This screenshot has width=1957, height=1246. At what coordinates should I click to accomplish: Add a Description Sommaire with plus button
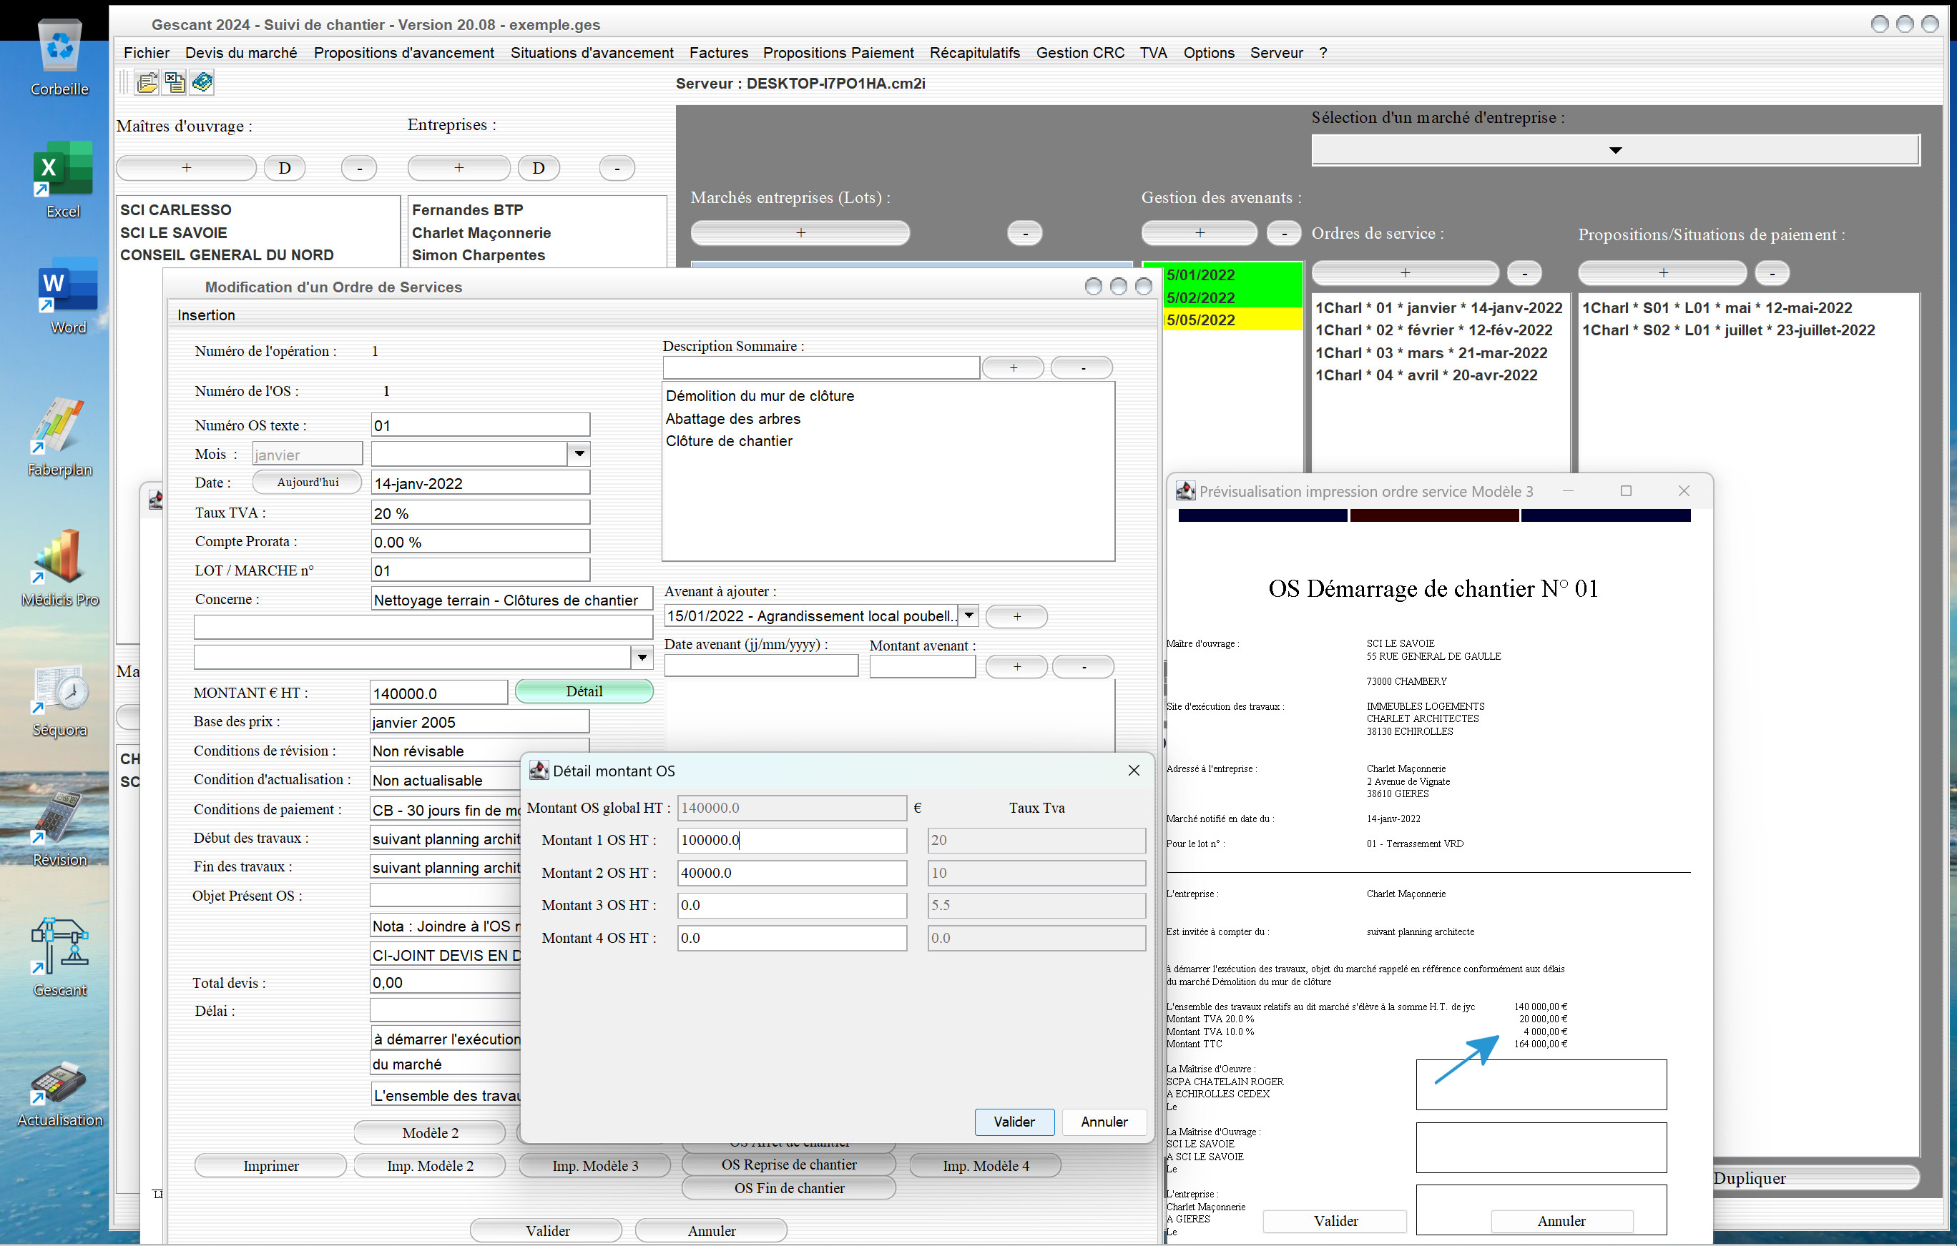coord(1013,367)
